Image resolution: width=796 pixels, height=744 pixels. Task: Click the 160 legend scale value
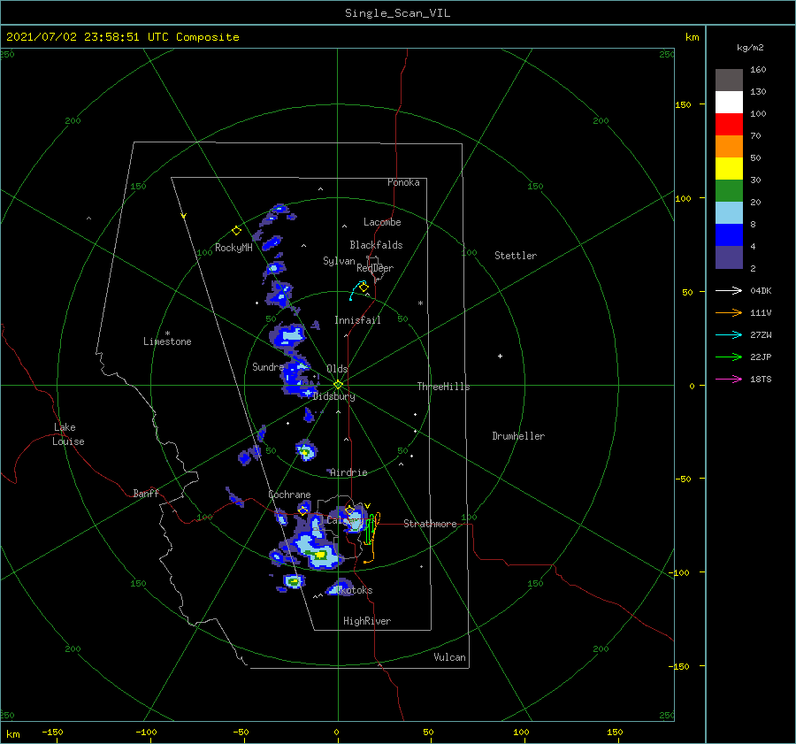758,70
